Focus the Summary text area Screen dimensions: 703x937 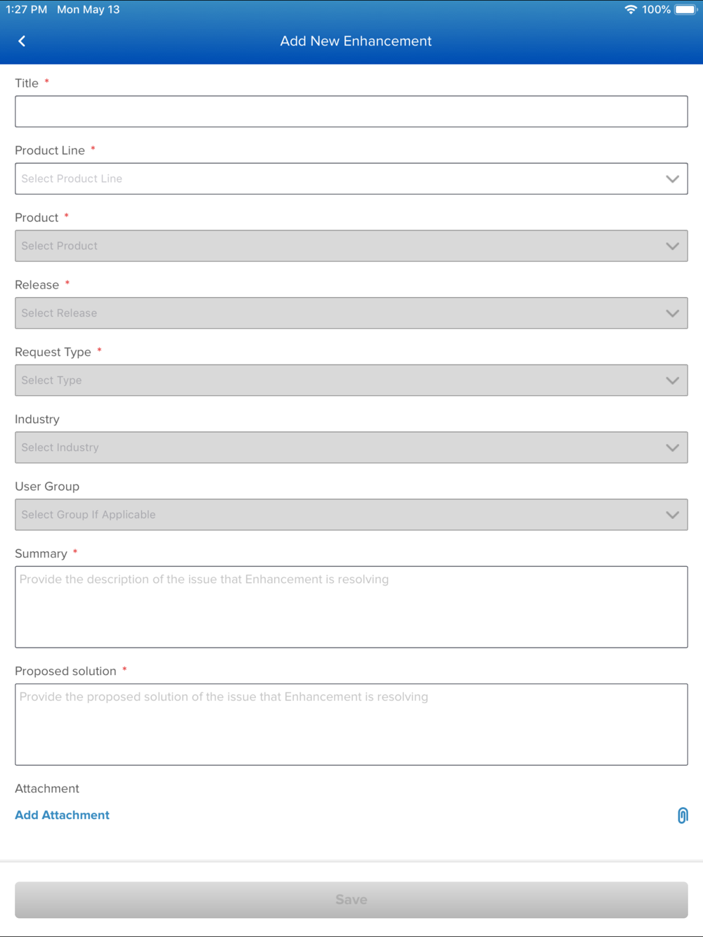click(351, 607)
